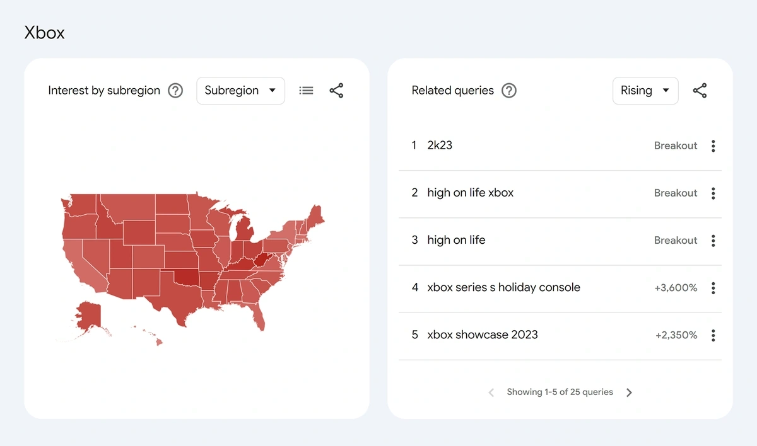The height and width of the screenshot is (446, 757).
Task: Select the row-3 high on life query
Action: pos(456,240)
